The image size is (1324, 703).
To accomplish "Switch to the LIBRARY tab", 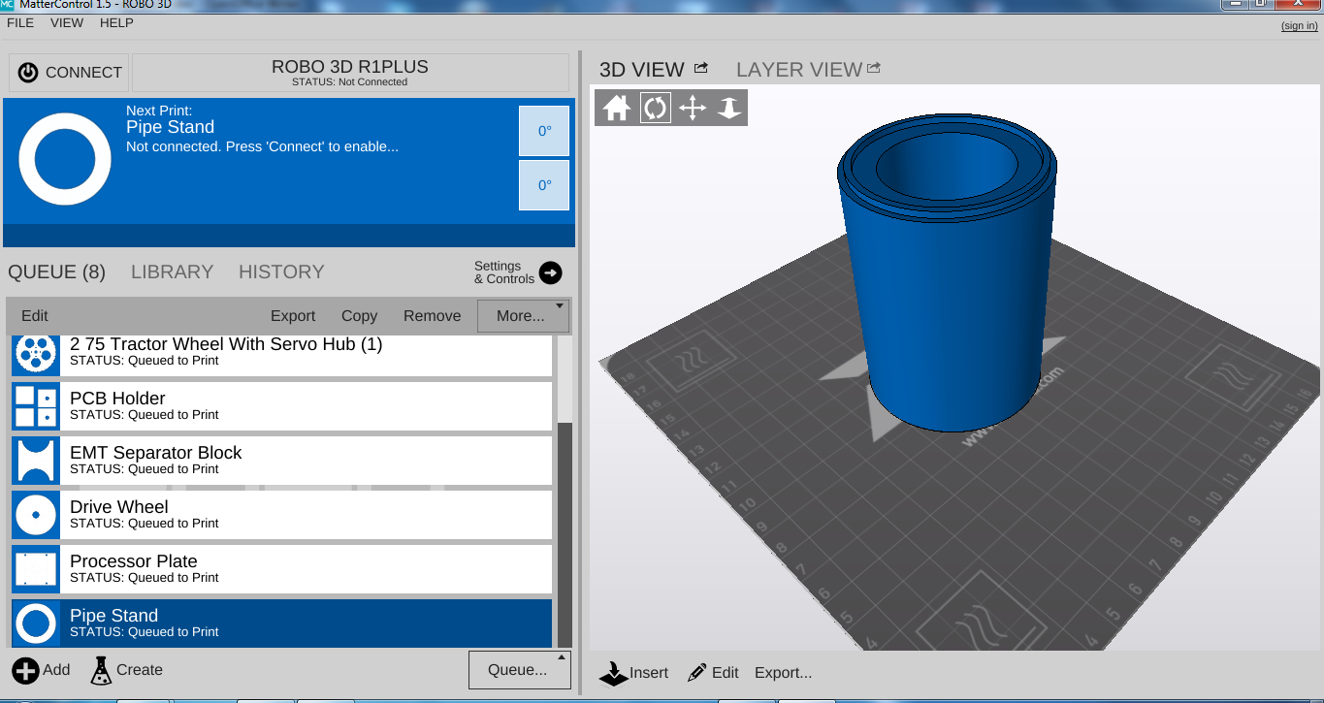I will click(x=173, y=272).
